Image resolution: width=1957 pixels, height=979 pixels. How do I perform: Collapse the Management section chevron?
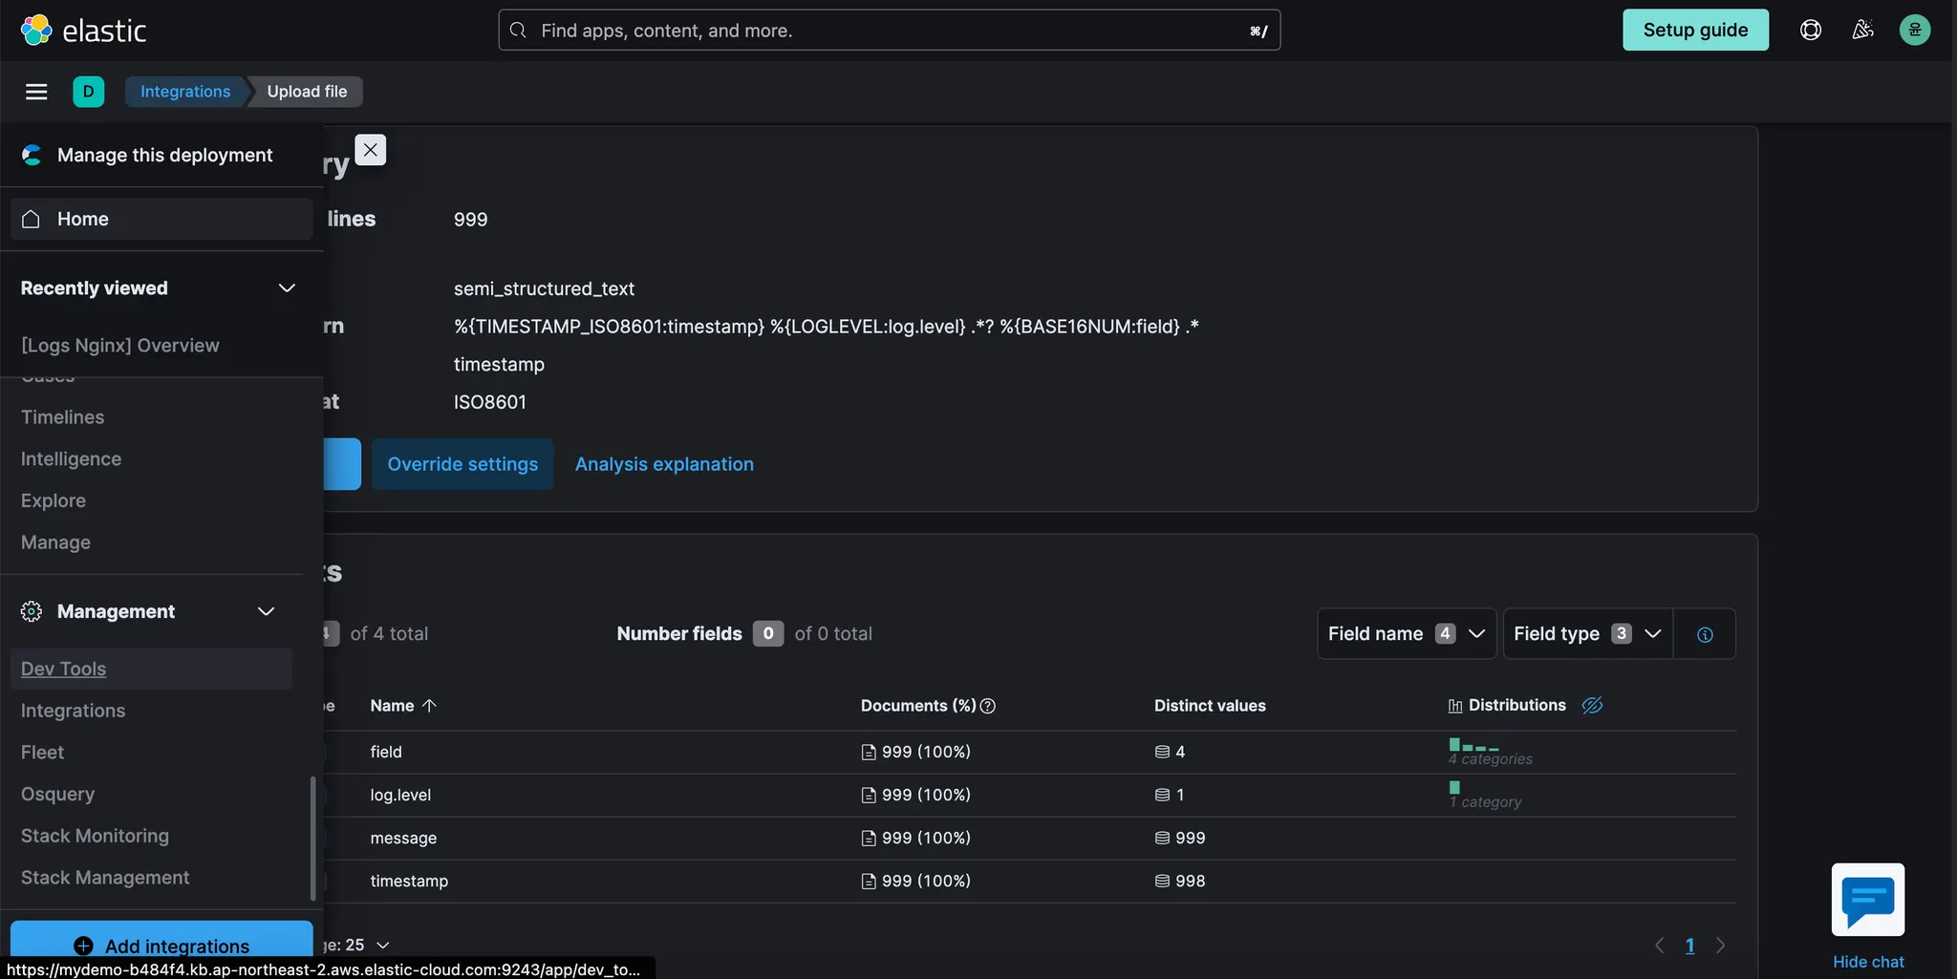tap(266, 611)
